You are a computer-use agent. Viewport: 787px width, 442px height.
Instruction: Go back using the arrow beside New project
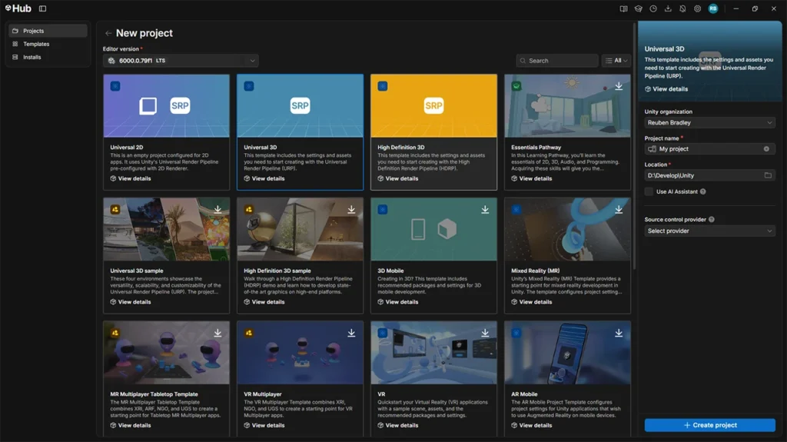pos(108,33)
